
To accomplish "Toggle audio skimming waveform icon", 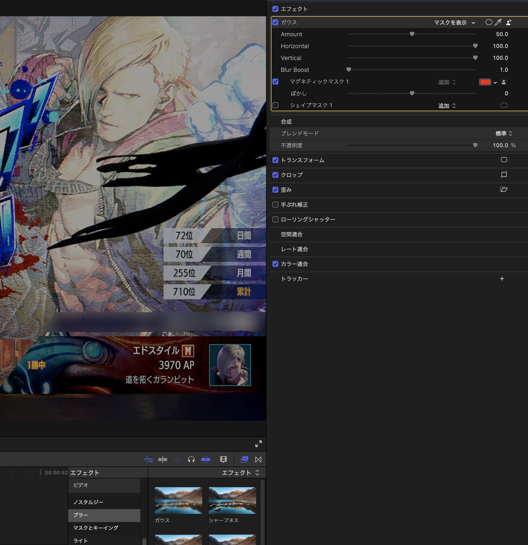I will (177, 459).
